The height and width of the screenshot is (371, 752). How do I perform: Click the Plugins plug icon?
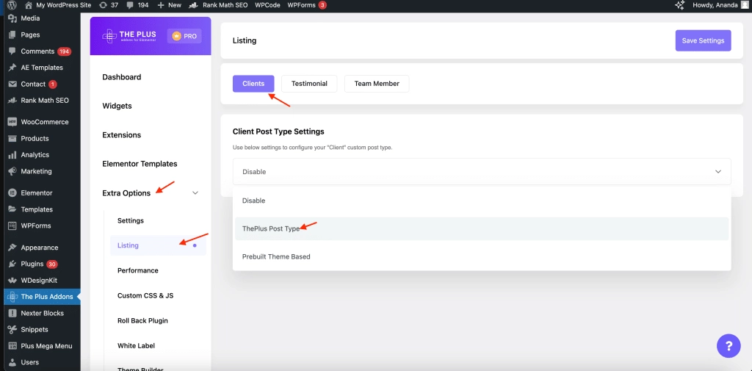[x=12, y=264]
